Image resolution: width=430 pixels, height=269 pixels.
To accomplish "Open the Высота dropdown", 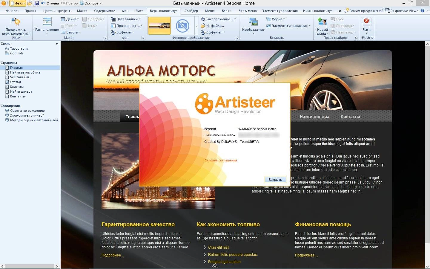I will pos(70,32).
